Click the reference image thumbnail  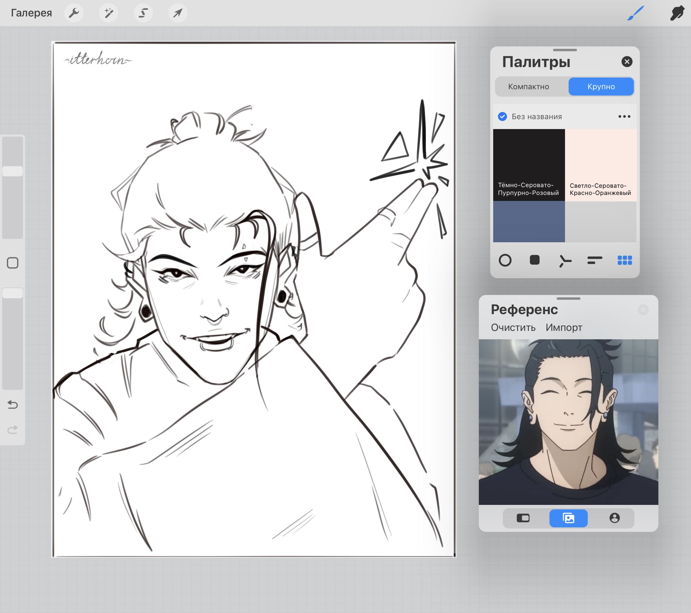coord(568,422)
